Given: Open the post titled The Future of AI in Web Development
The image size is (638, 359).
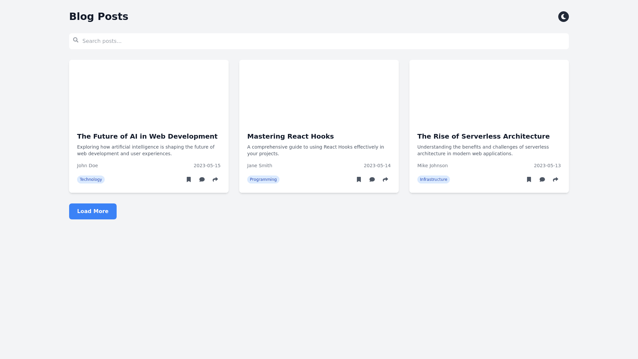Looking at the screenshot, I should (147, 136).
